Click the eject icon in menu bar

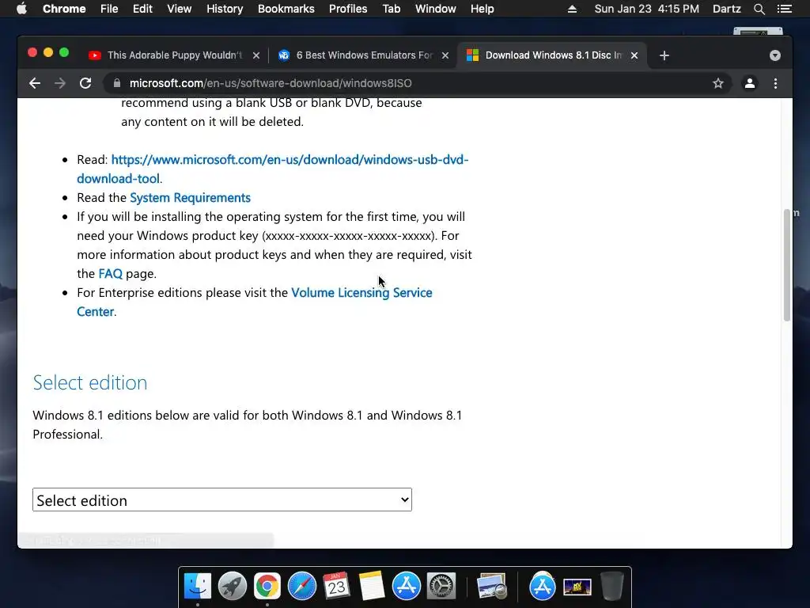[x=572, y=9]
